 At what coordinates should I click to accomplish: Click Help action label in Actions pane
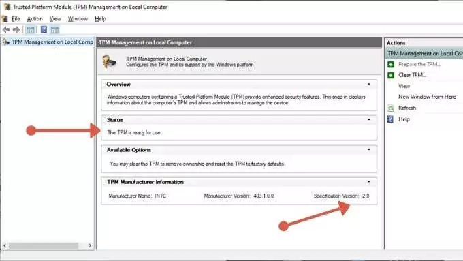coord(404,119)
